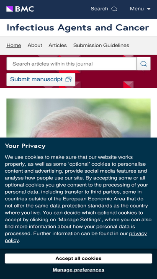Click the Submit manuscript button
The height and width of the screenshot is (279, 157).
coord(41,79)
